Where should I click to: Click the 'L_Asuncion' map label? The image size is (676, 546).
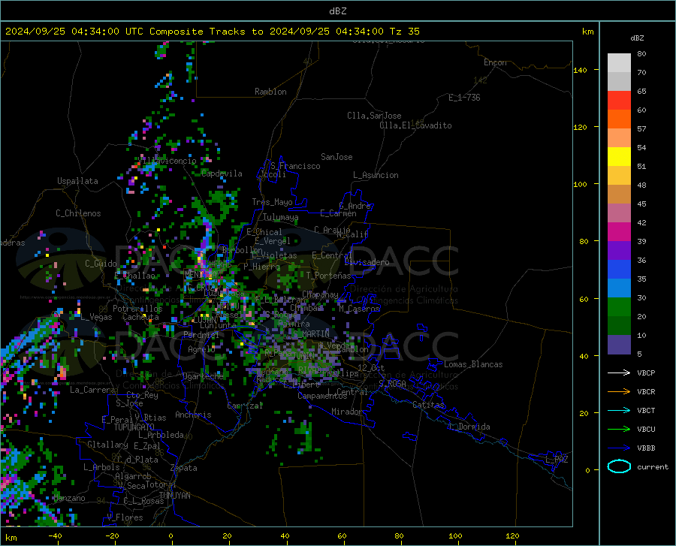376,175
